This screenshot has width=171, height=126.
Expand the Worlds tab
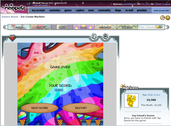(62, 27)
